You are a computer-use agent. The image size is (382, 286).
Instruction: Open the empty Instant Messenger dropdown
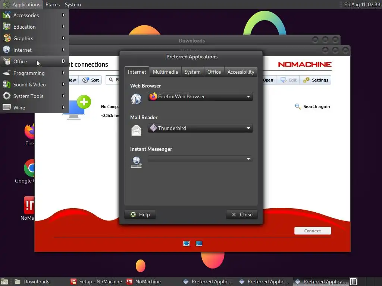(x=200, y=159)
